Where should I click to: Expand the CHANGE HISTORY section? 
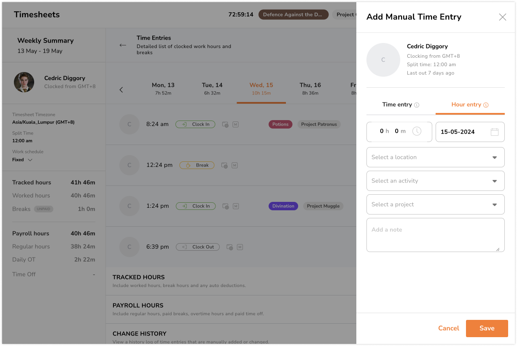pos(231,335)
